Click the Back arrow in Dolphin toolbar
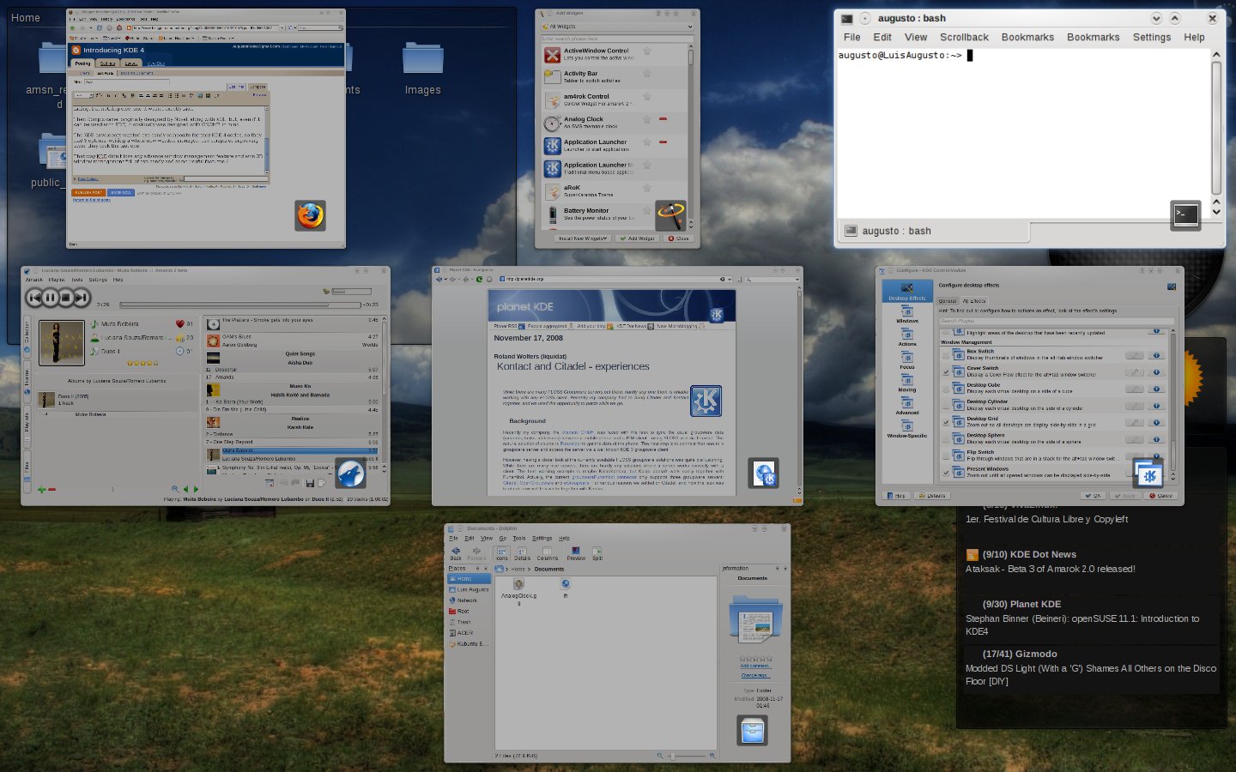The width and height of the screenshot is (1236, 772). (x=456, y=553)
